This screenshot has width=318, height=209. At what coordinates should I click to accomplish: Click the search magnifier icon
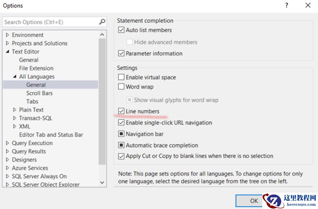tap(102, 22)
